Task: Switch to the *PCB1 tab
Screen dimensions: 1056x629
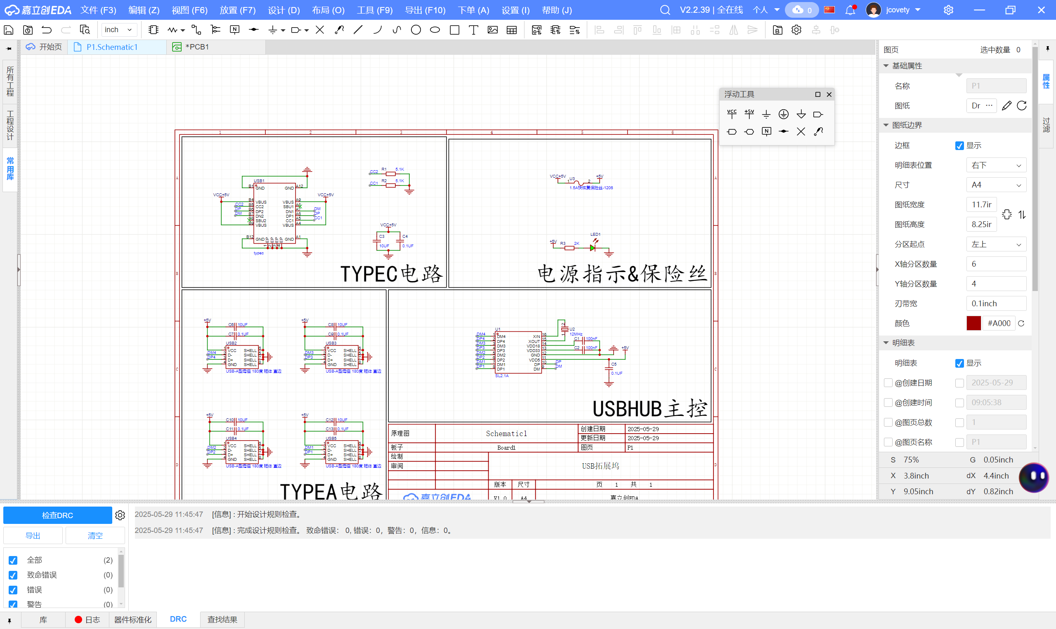Action: coord(197,47)
